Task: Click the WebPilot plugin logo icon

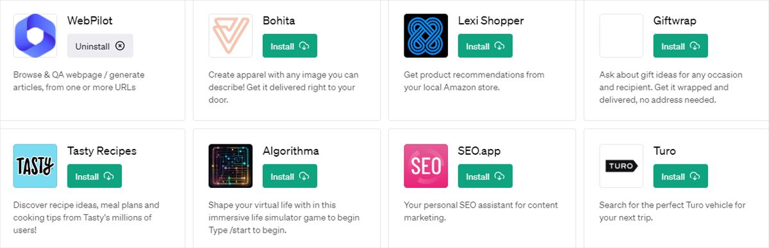Action: [35, 36]
